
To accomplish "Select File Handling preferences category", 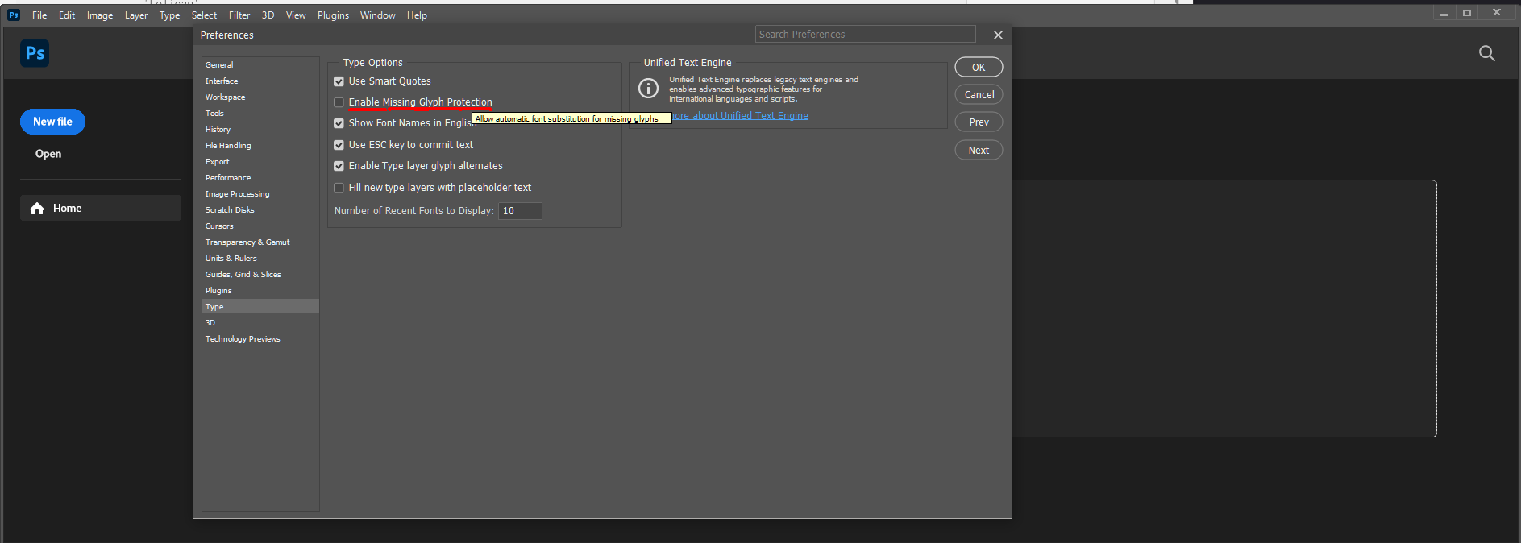I will pos(260,146).
